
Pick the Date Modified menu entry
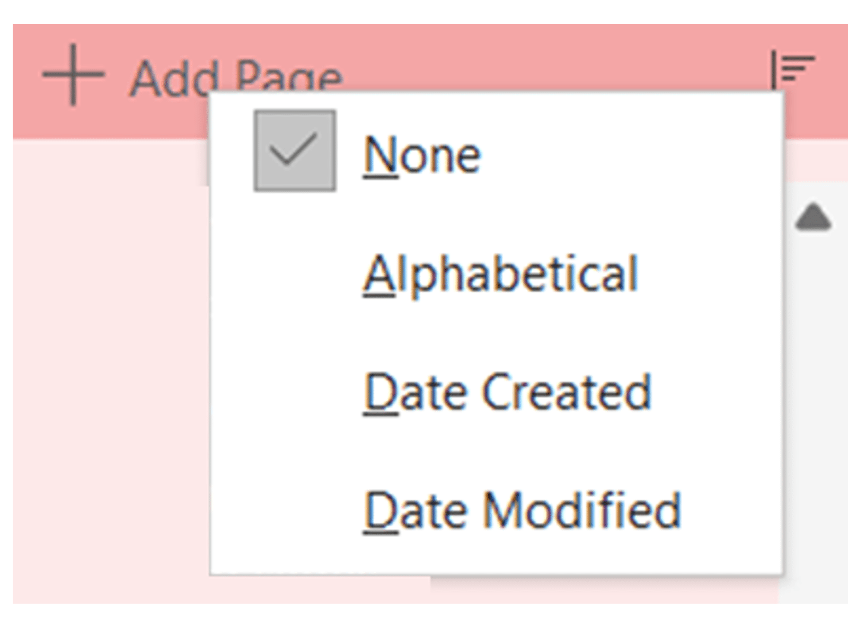(x=522, y=510)
